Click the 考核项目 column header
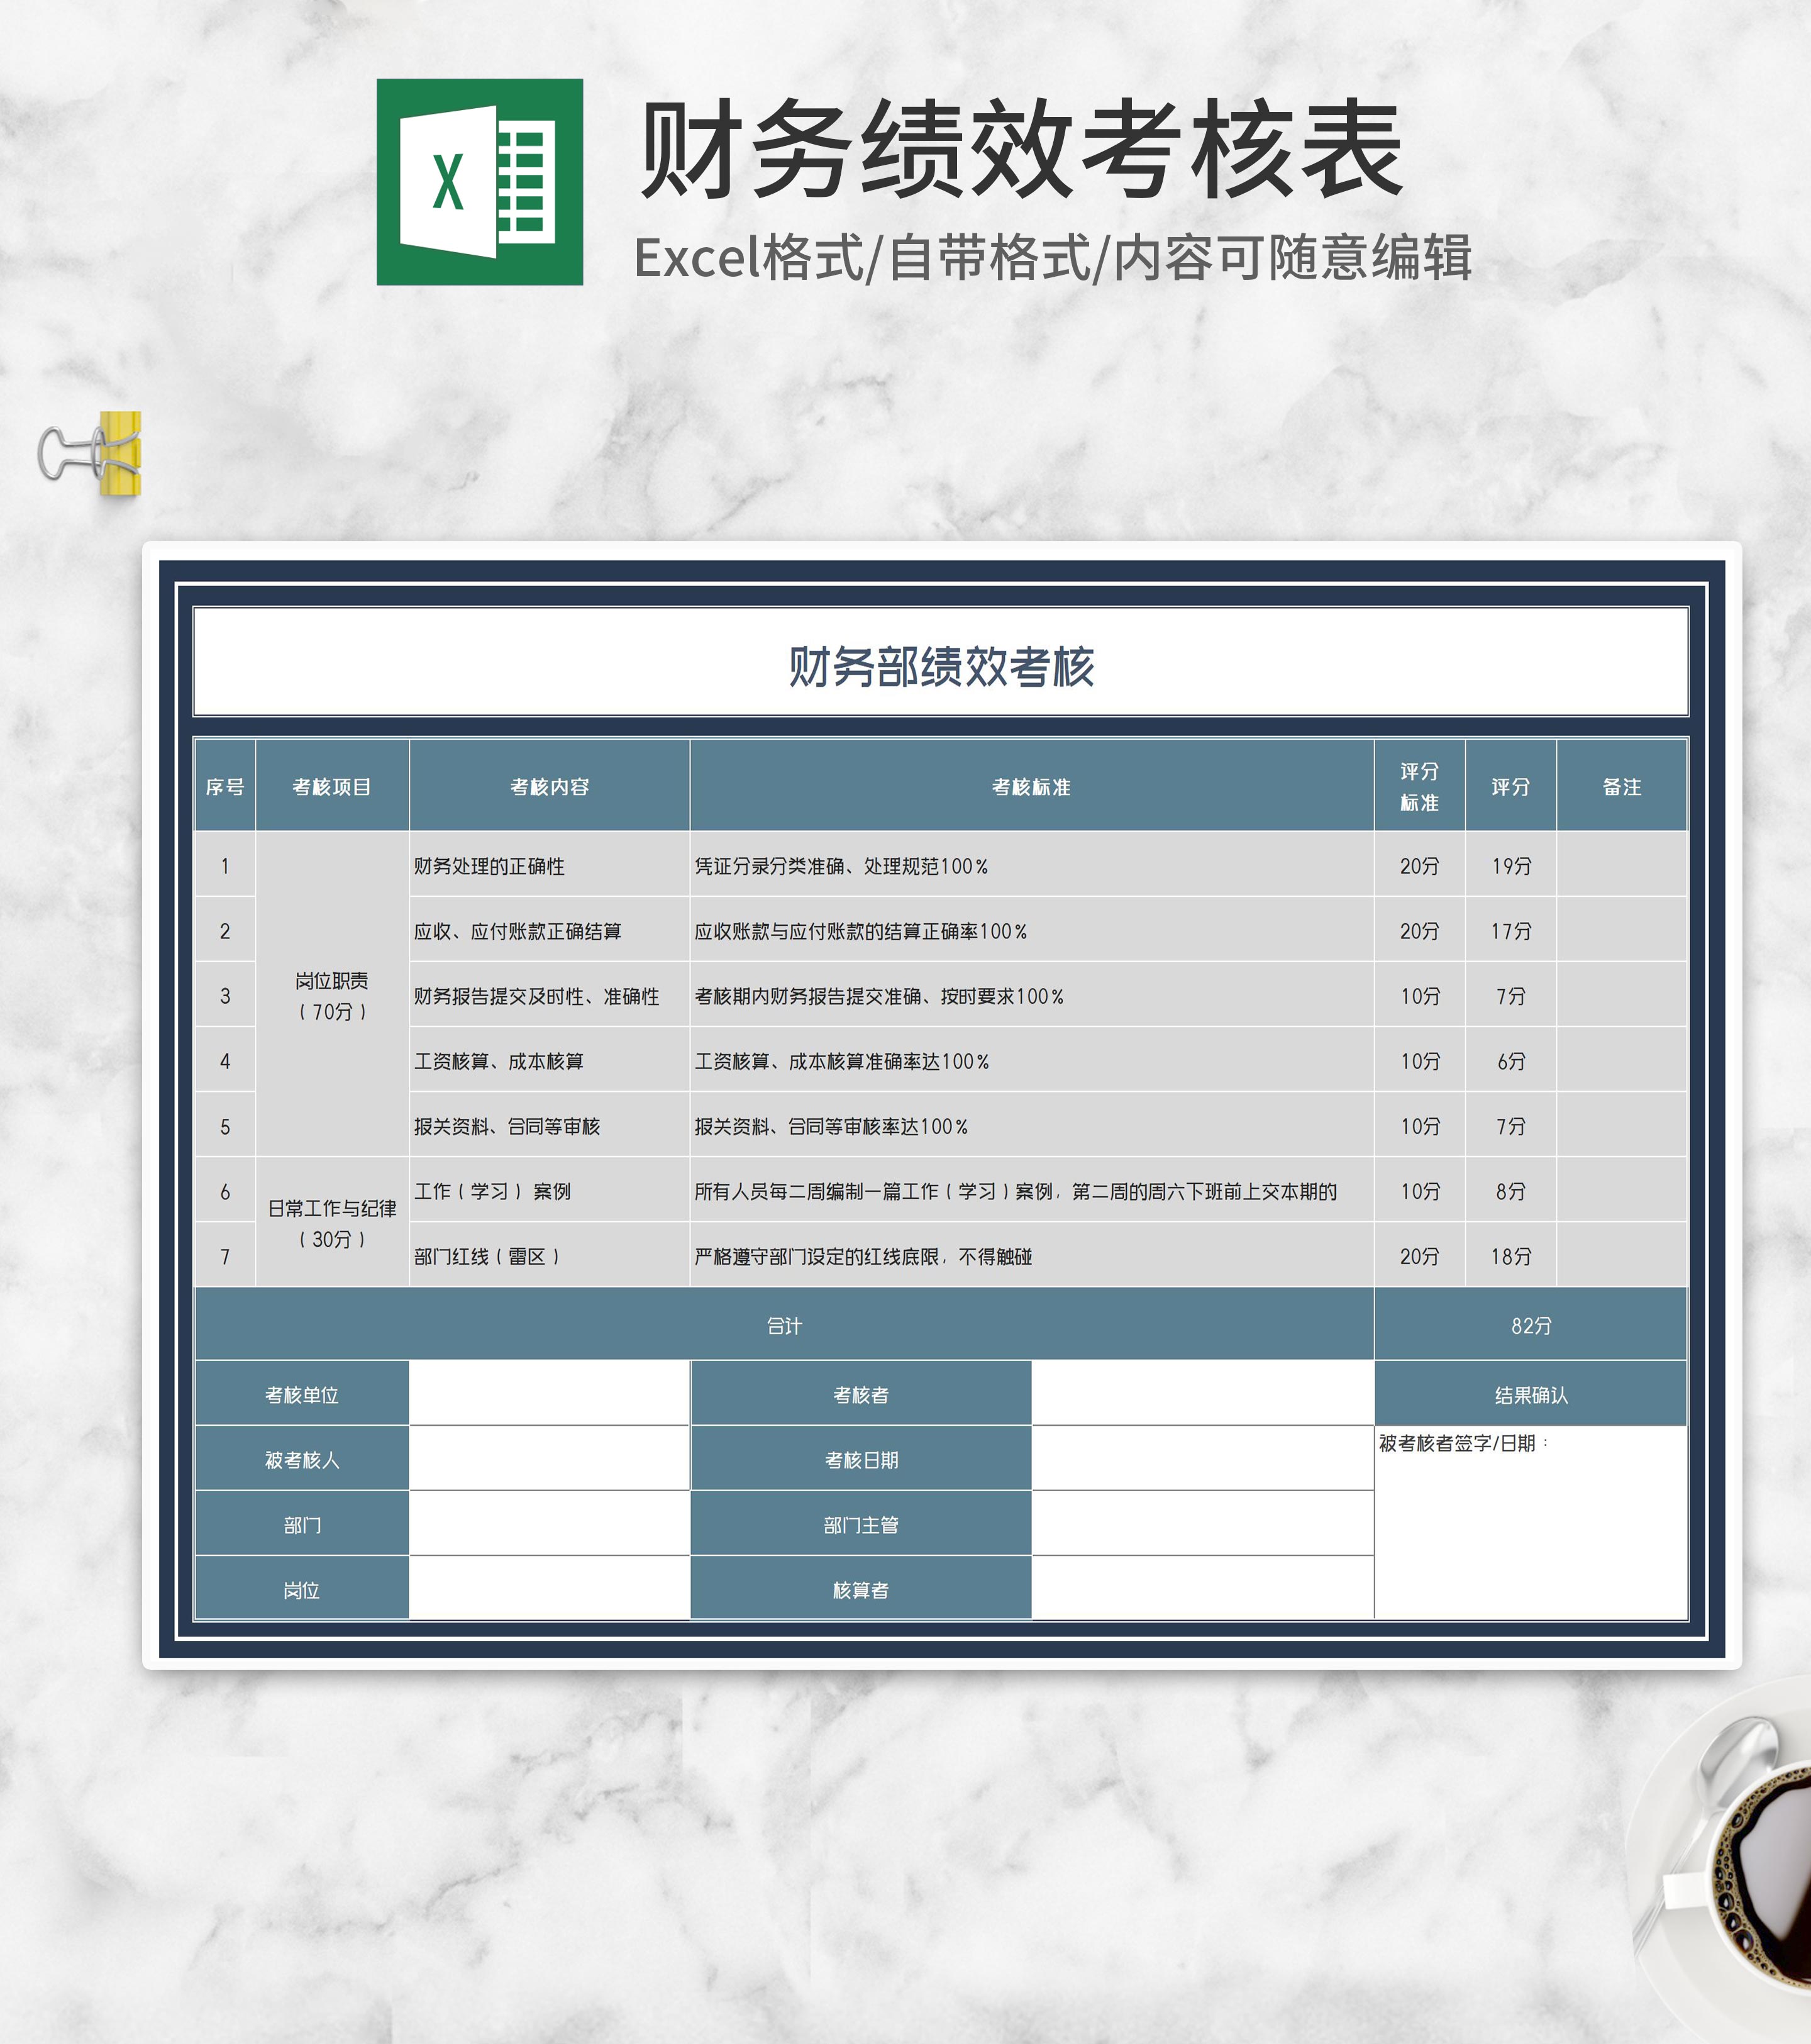 pyautogui.click(x=332, y=787)
